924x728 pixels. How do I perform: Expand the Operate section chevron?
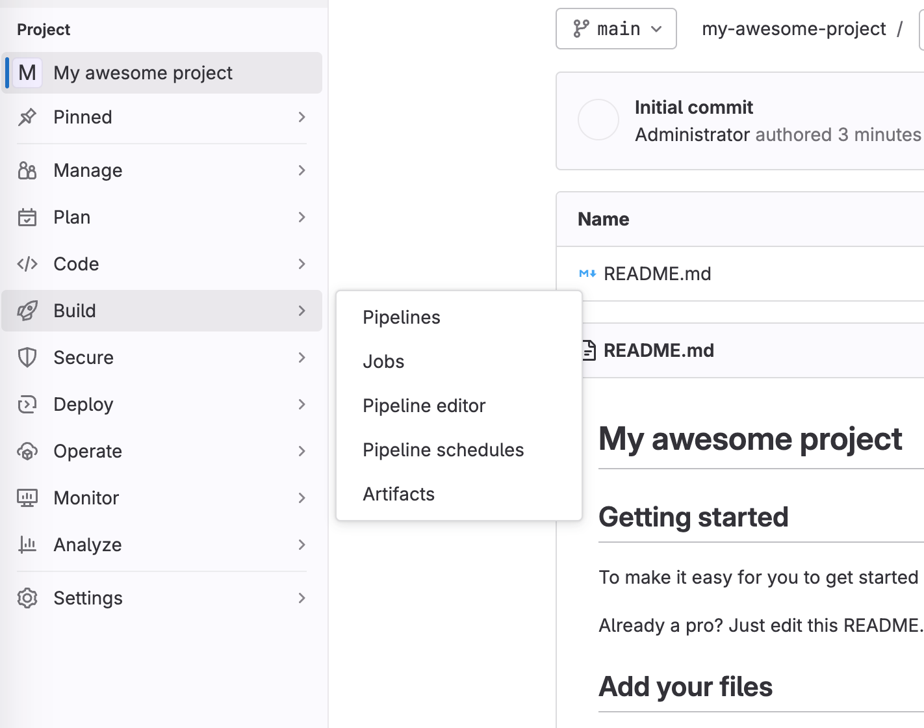pos(302,451)
